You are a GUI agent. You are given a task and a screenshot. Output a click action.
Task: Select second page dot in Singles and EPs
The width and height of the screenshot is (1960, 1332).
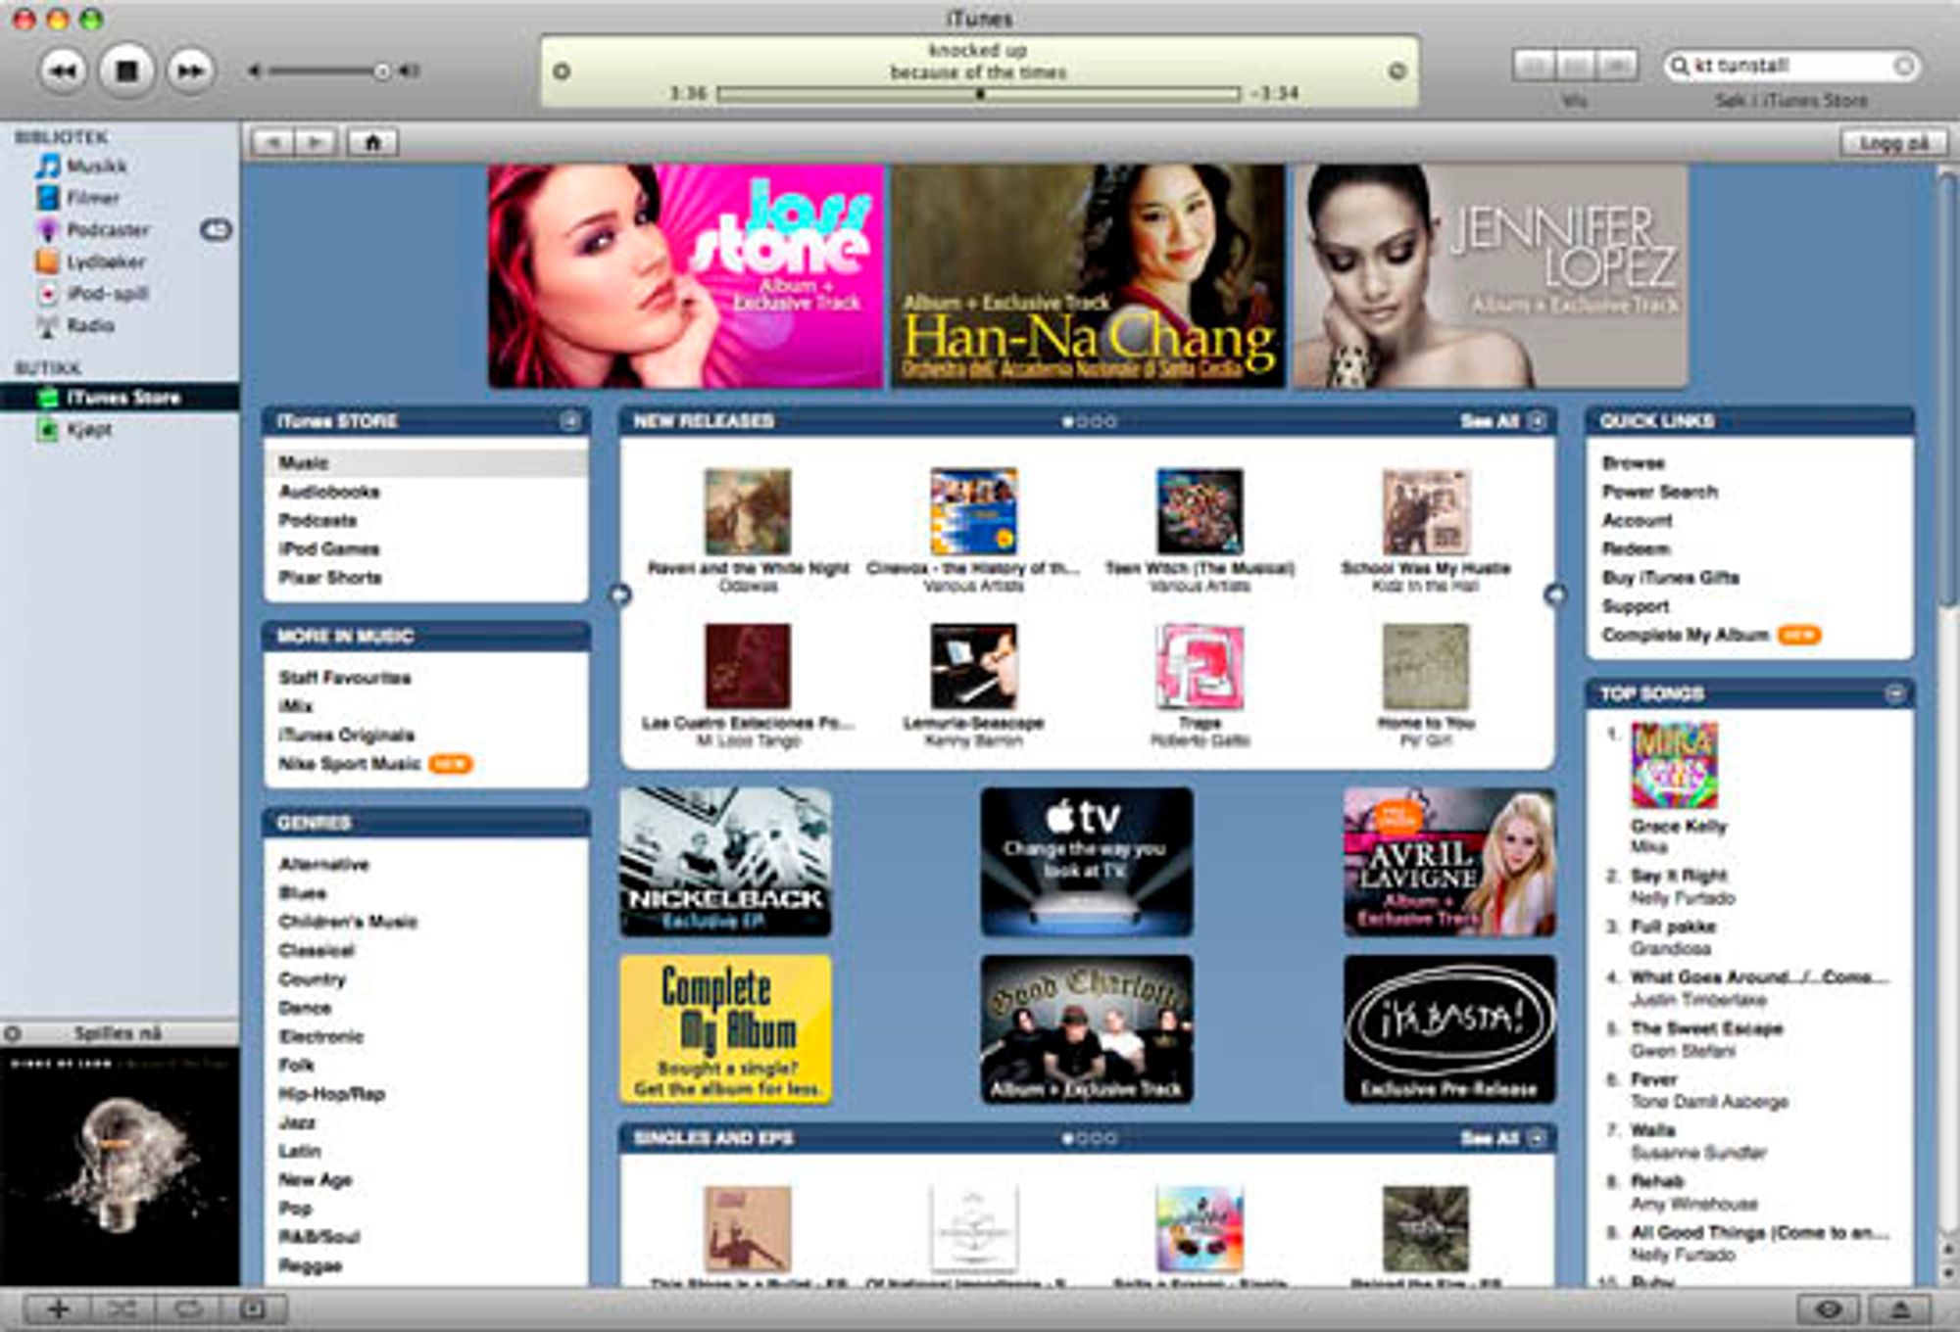point(1082,1139)
